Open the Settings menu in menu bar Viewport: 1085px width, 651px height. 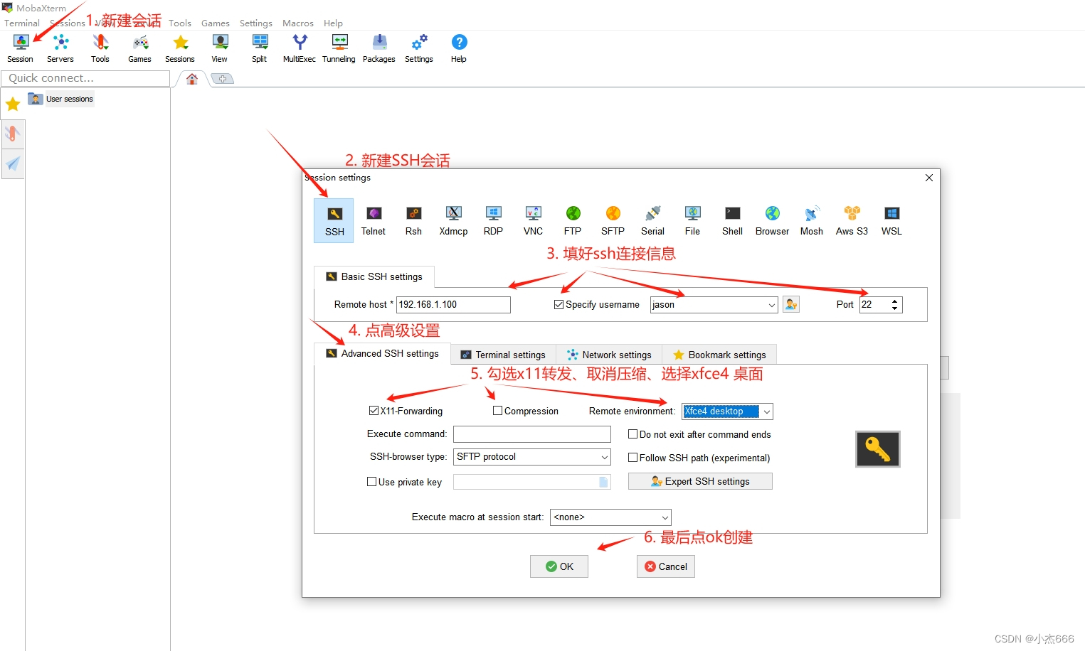(256, 23)
